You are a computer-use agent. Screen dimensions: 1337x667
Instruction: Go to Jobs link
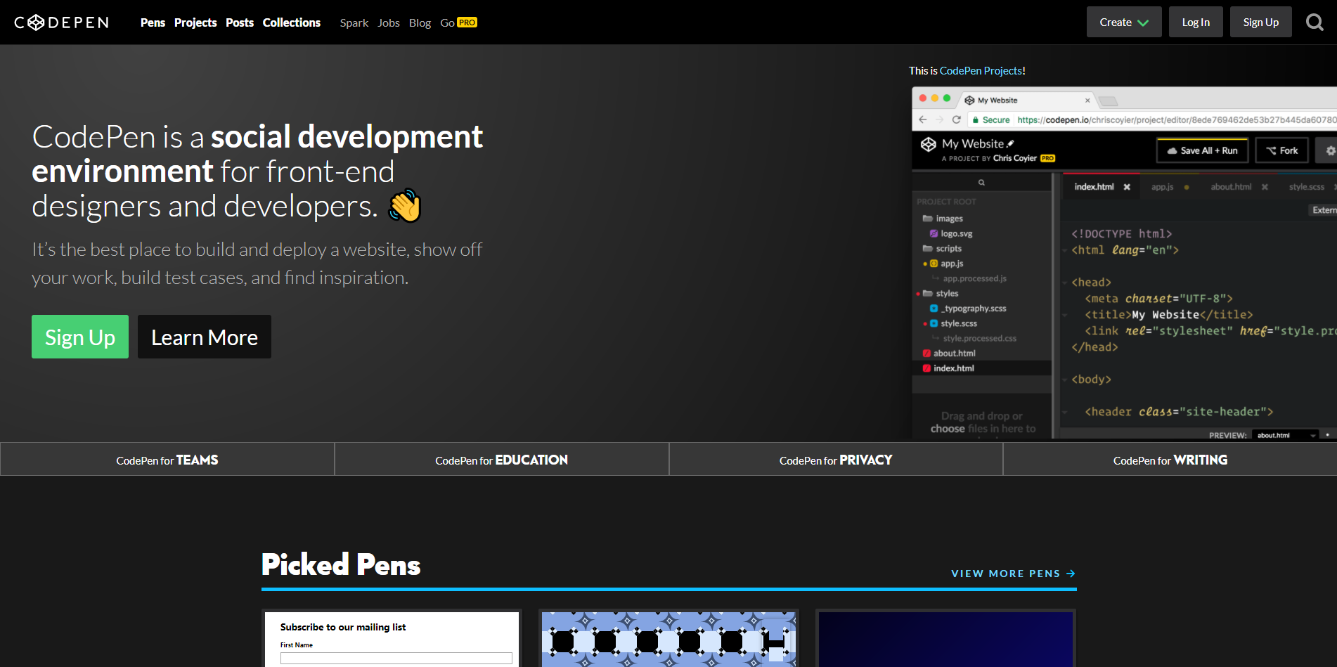[x=389, y=22]
